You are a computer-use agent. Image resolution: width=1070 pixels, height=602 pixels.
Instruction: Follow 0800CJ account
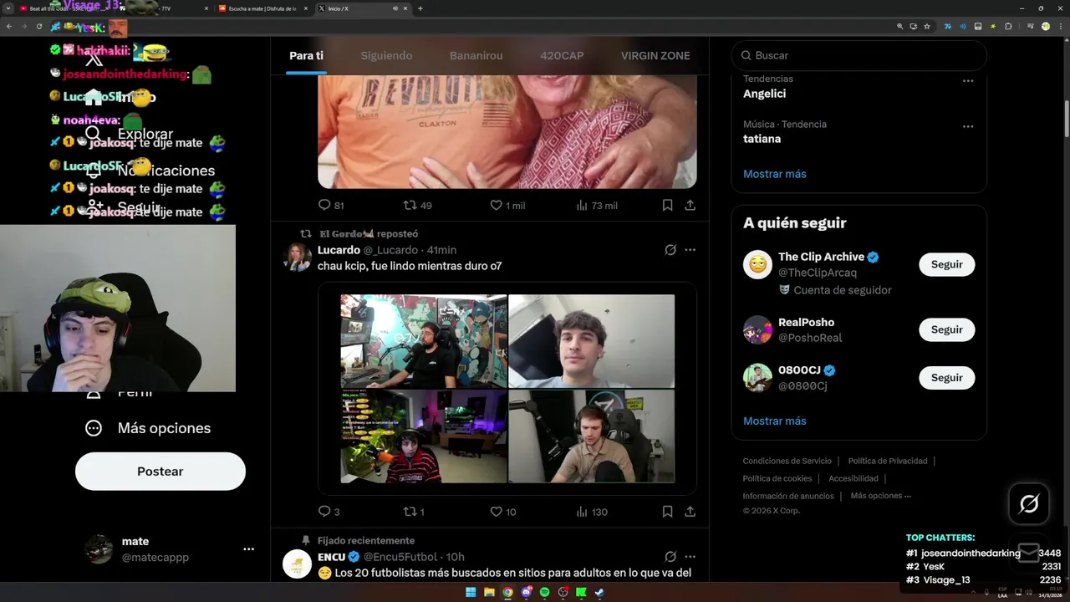pyautogui.click(x=947, y=378)
